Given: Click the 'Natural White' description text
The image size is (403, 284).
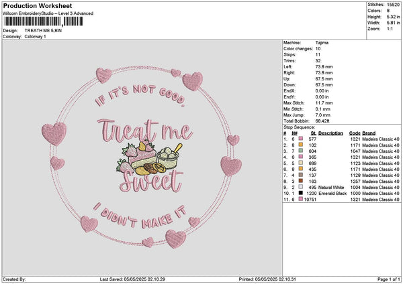Looking at the screenshot, I should (x=331, y=188).
